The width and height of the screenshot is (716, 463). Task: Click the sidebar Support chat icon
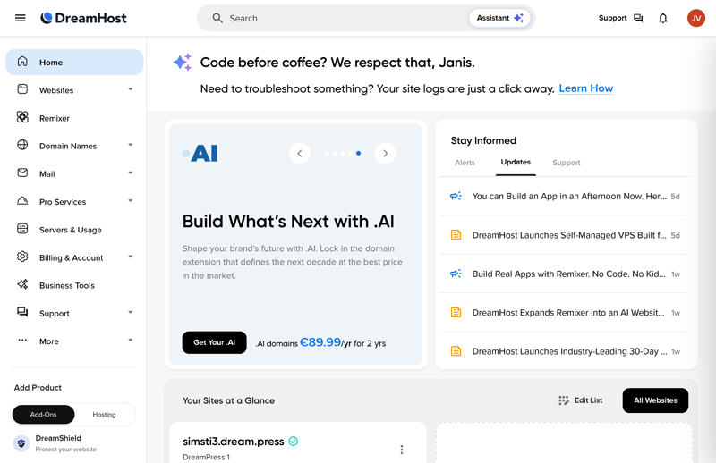(x=22, y=312)
